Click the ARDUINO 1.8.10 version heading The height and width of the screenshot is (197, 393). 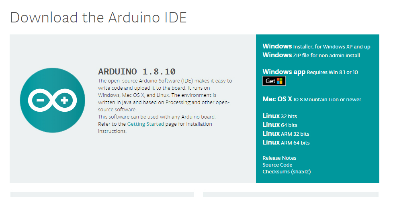coord(137,72)
